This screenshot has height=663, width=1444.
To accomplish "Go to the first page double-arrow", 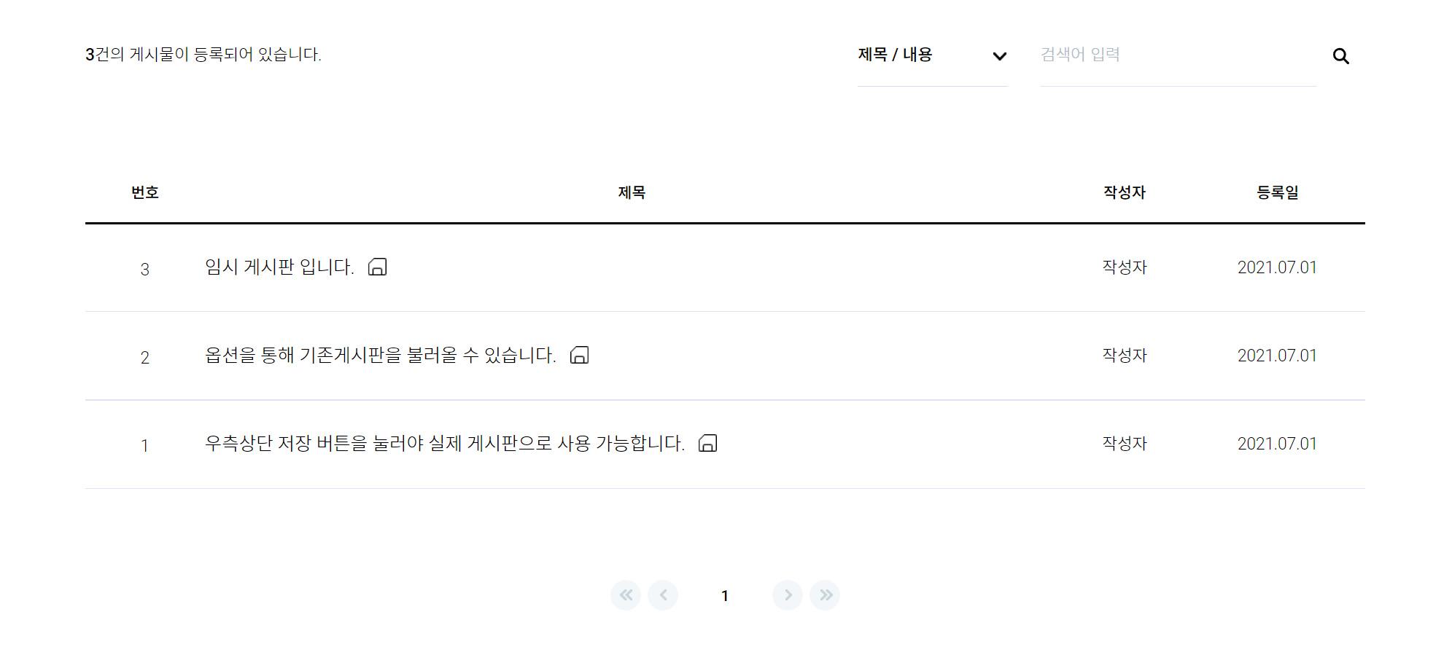I will (626, 595).
